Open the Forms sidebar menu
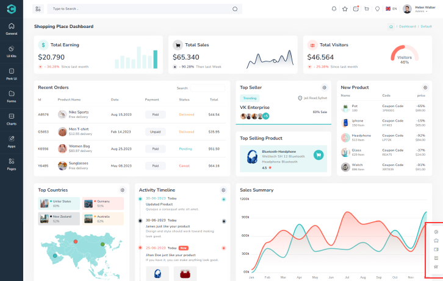Screen dimensions: 443x281 [11, 95]
